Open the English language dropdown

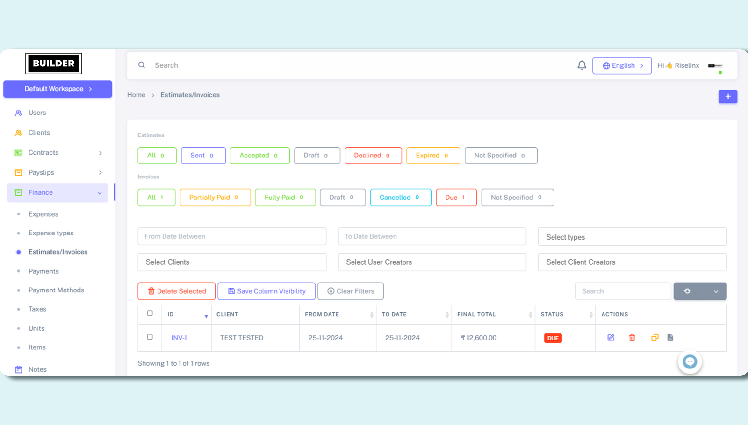pos(622,66)
